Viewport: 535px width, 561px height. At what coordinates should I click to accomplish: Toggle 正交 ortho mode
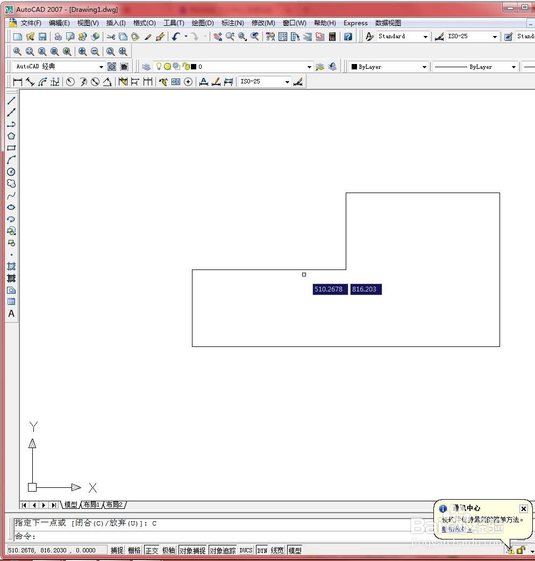click(152, 550)
